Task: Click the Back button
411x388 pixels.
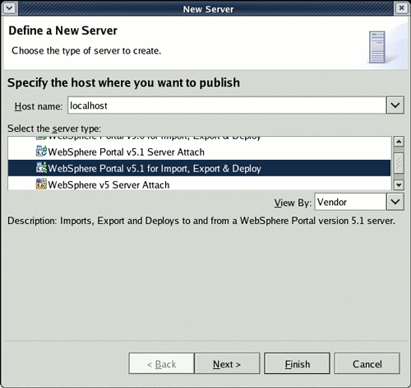Action: click(161, 364)
